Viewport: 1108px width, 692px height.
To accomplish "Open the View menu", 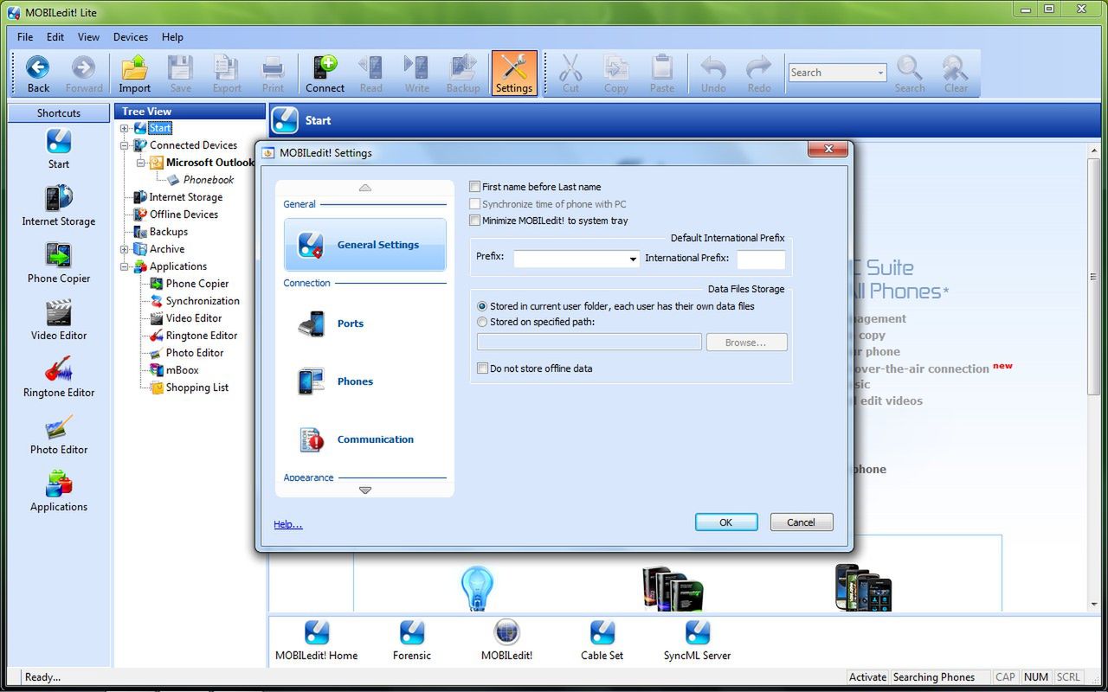I will (88, 37).
